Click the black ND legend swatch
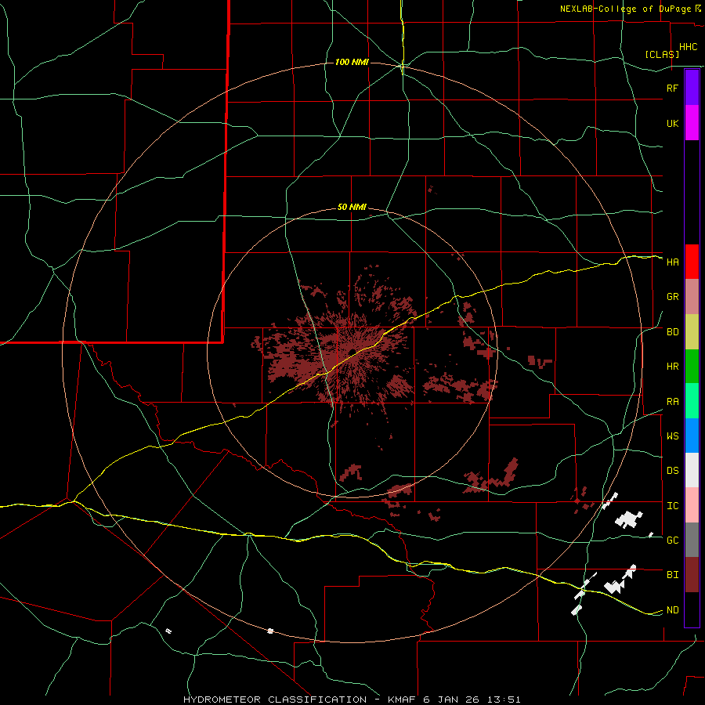Viewport: 705px width, 705px height. click(692, 609)
